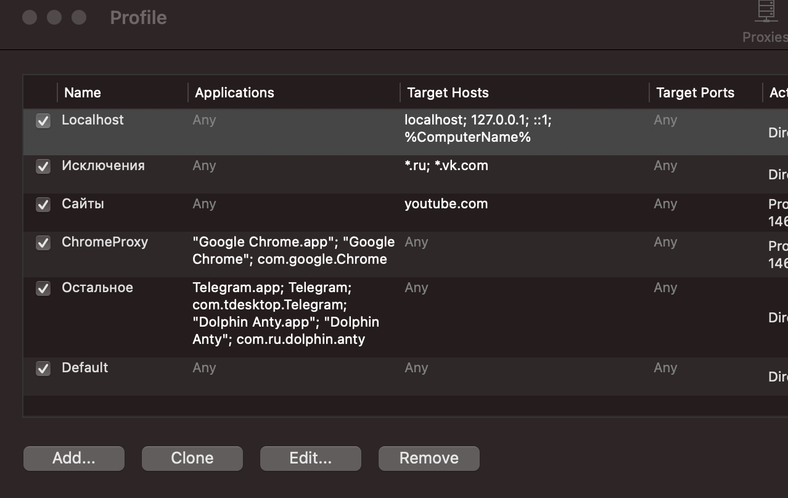Disable the ChromeProxy rule checkbox
This screenshot has width=788, height=498.
click(x=43, y=243)
